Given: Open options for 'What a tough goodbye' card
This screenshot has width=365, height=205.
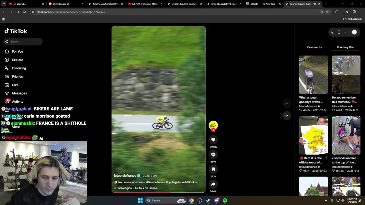Looking at the screenshot, I should tap(326, 97).
